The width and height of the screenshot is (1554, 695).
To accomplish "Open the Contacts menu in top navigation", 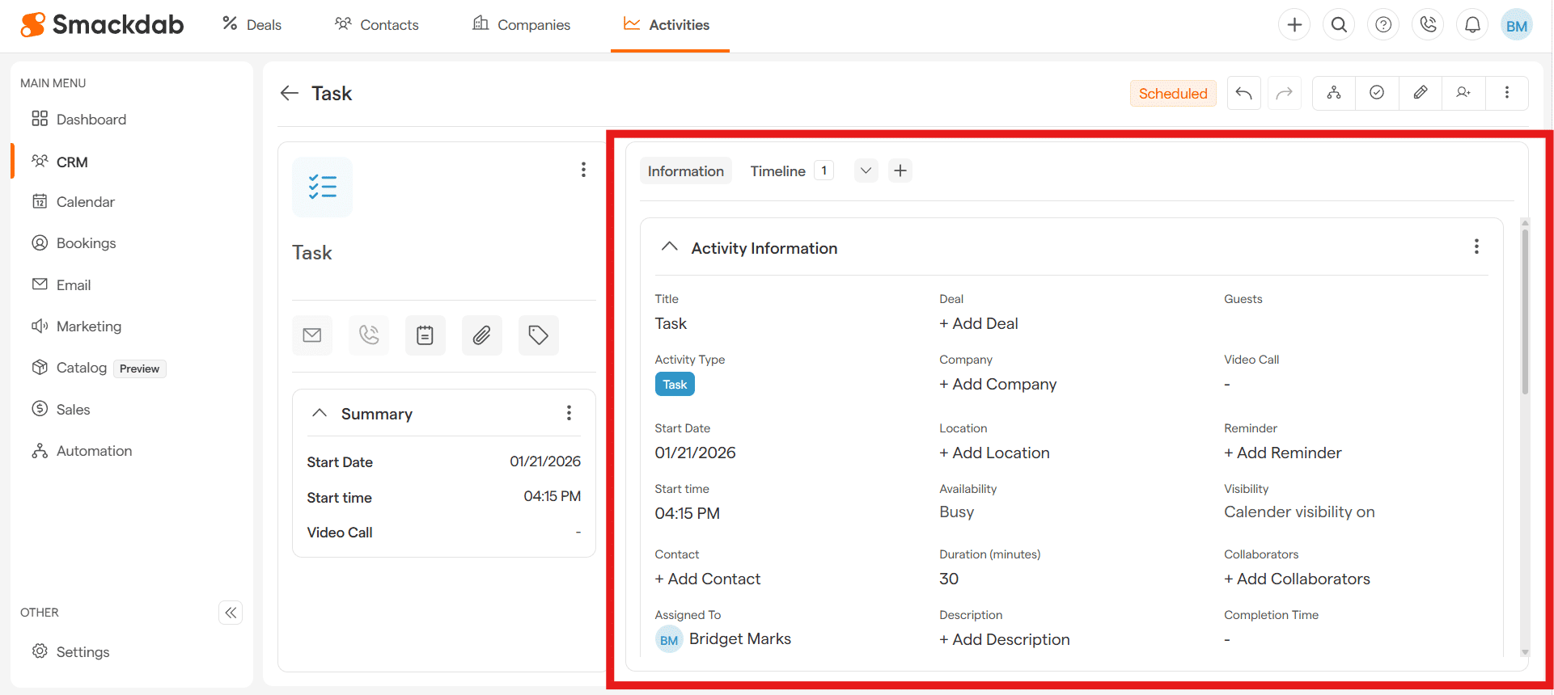I will 377,25.
